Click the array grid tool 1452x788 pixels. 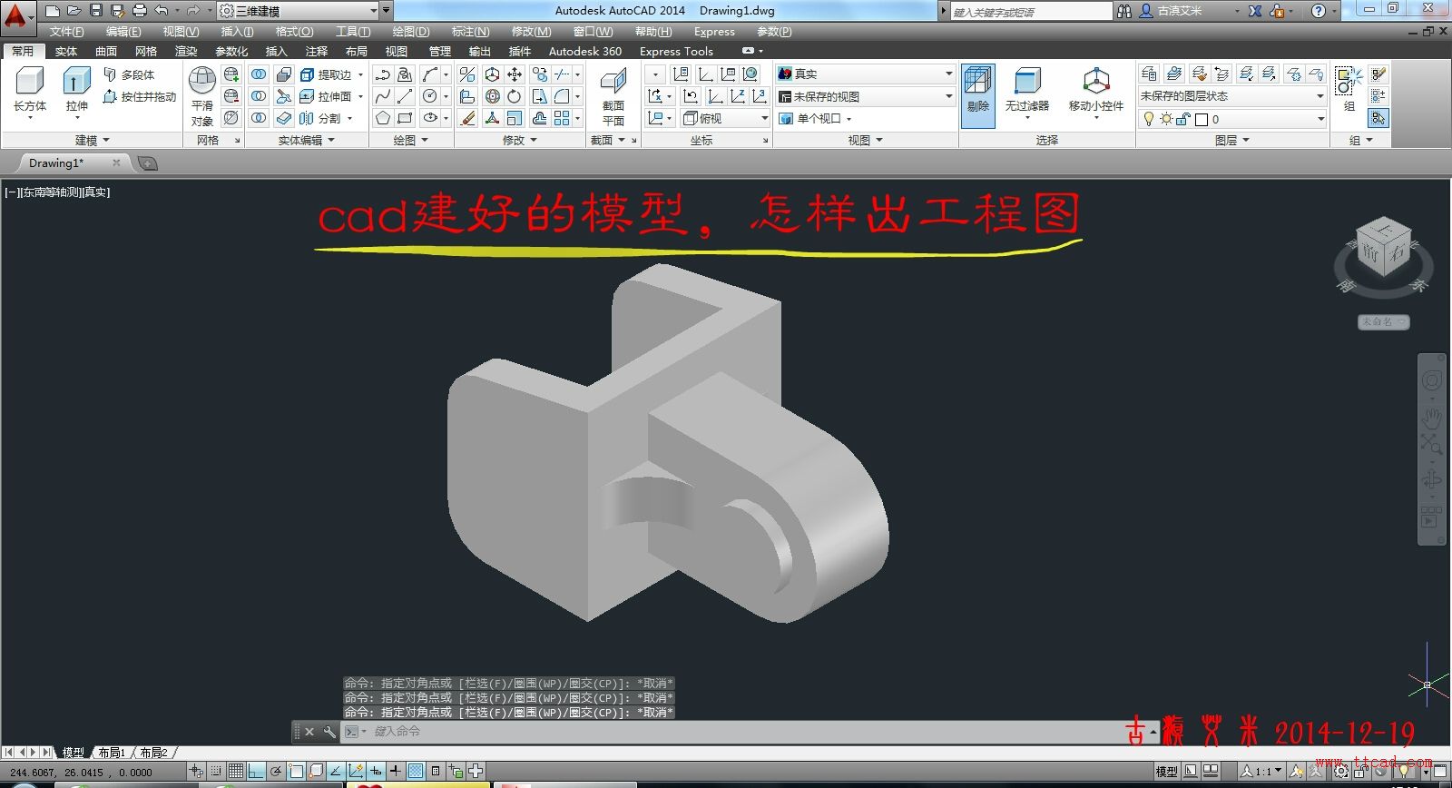562,118
